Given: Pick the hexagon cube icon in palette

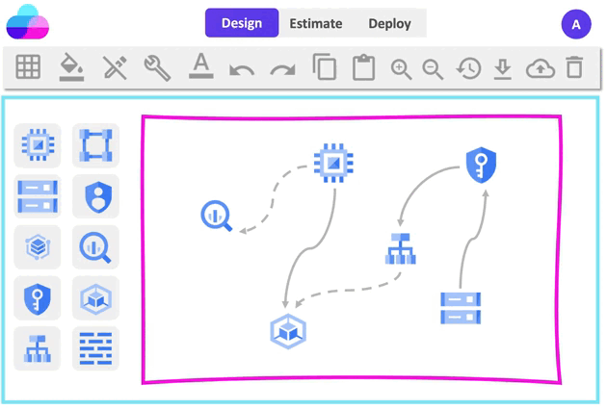Looking at the screenshot, I should click(95, 297).
